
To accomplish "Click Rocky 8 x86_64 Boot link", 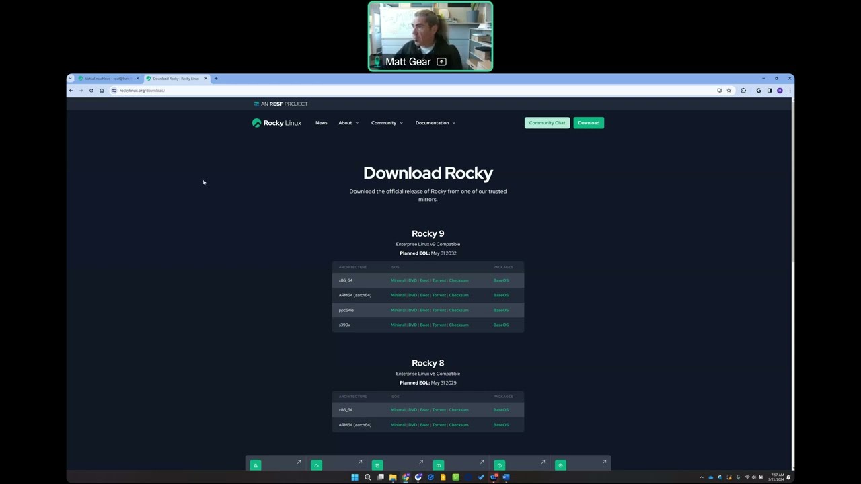I will point(424,410).
